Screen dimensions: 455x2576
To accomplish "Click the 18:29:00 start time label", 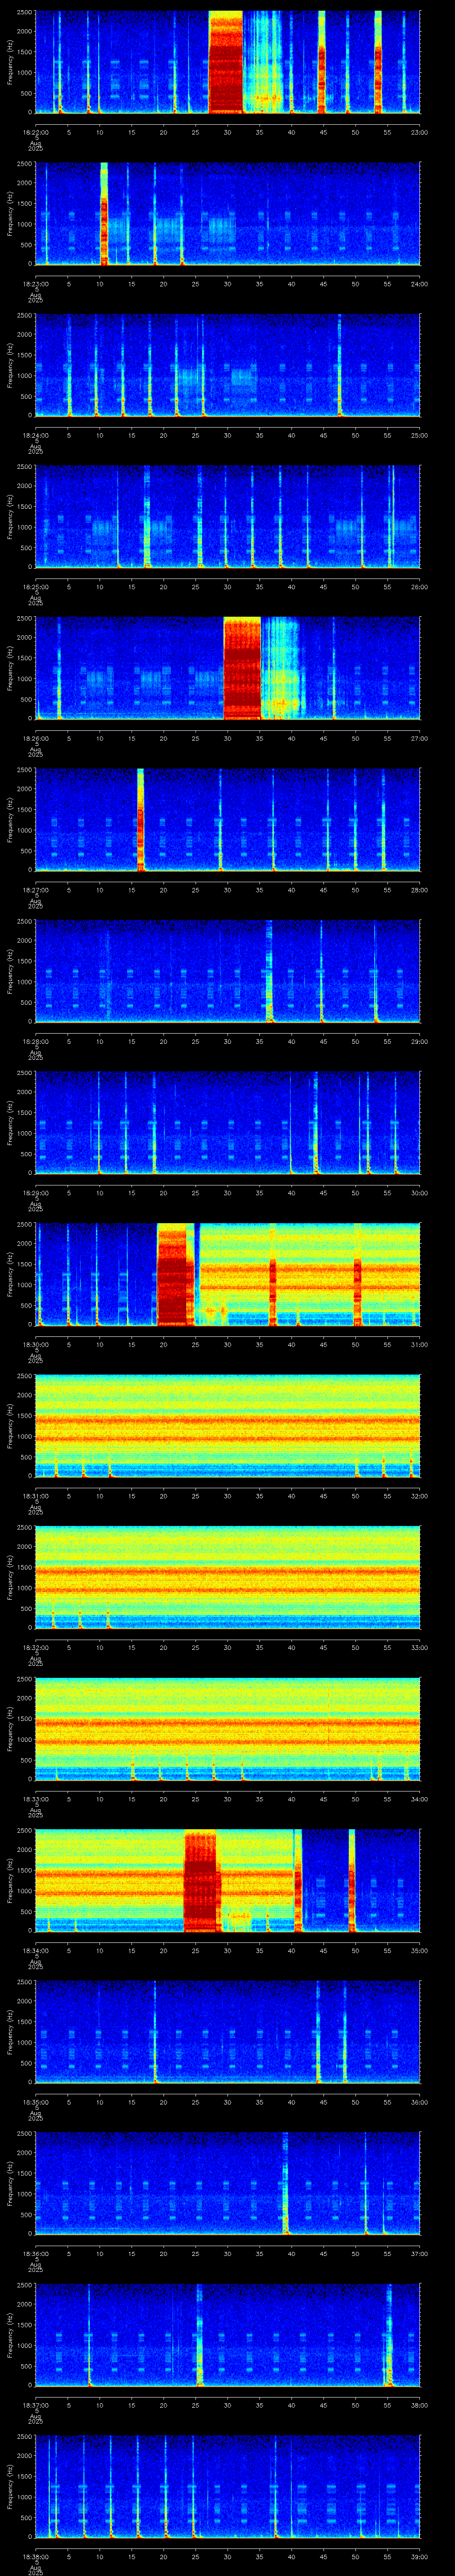I will [x=35, y=1192].
